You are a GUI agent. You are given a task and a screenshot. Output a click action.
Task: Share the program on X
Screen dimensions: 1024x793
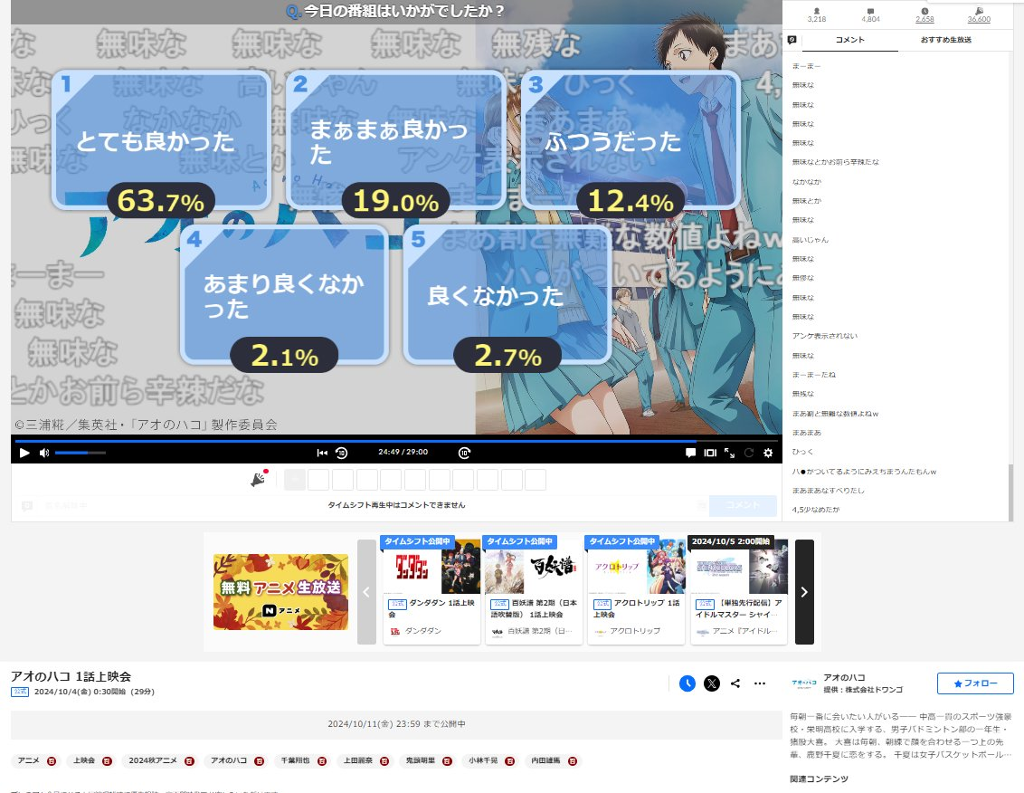point(712,683)
